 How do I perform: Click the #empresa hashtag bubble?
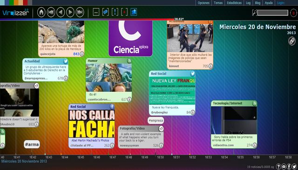coord(156,120)
